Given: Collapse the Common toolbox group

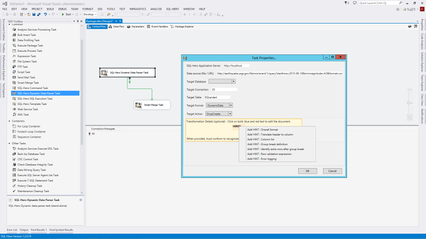Looking at the screenshot, I should [9, 24].
